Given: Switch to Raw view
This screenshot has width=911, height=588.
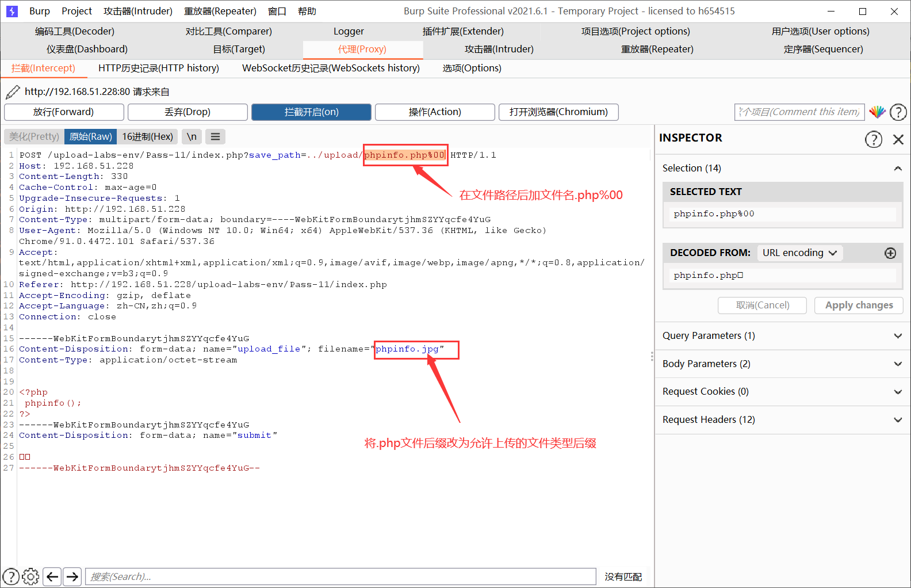Looking at the screenshot, I should (x=91, y=136).
